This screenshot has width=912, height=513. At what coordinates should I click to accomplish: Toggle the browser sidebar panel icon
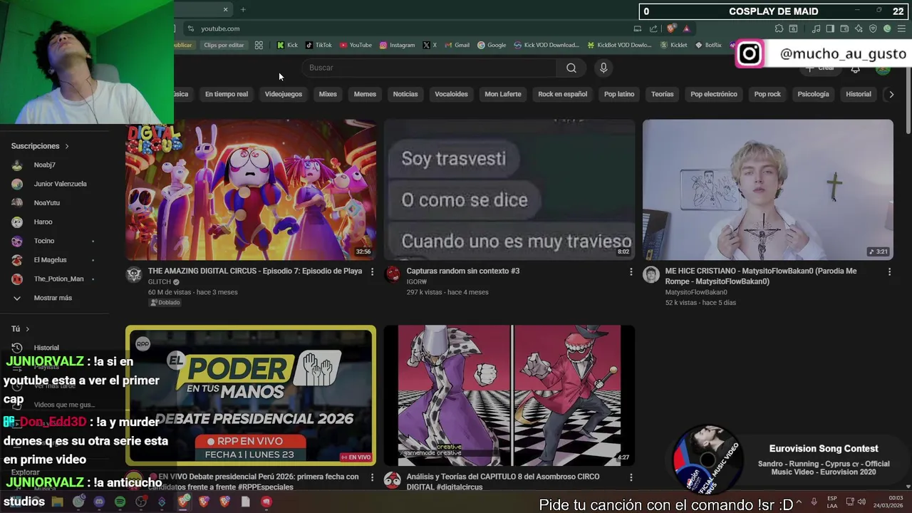click(830, 28)
